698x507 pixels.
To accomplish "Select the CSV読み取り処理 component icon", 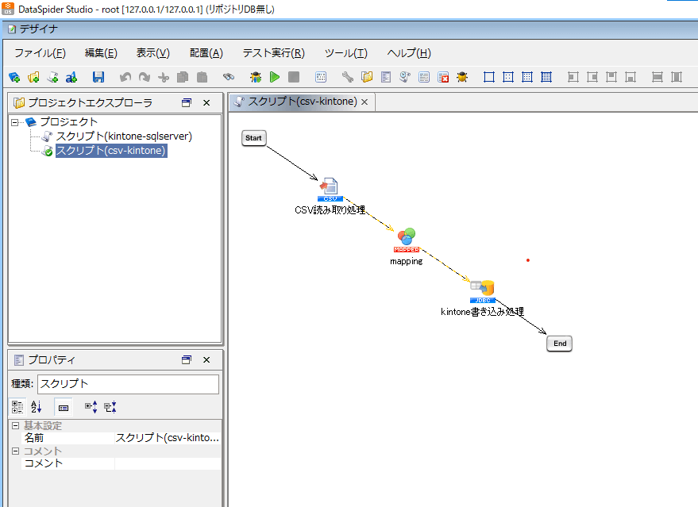I will [330, 189].
